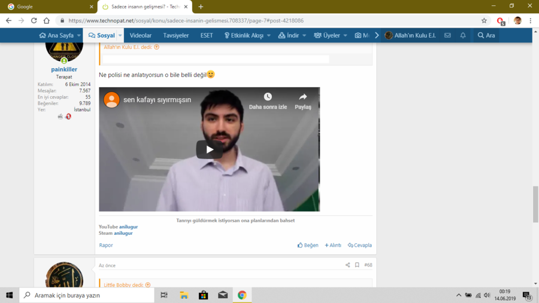Open the Steam anilugur signature link
This screenshot has width=539, height=303.
pos(123,233)
